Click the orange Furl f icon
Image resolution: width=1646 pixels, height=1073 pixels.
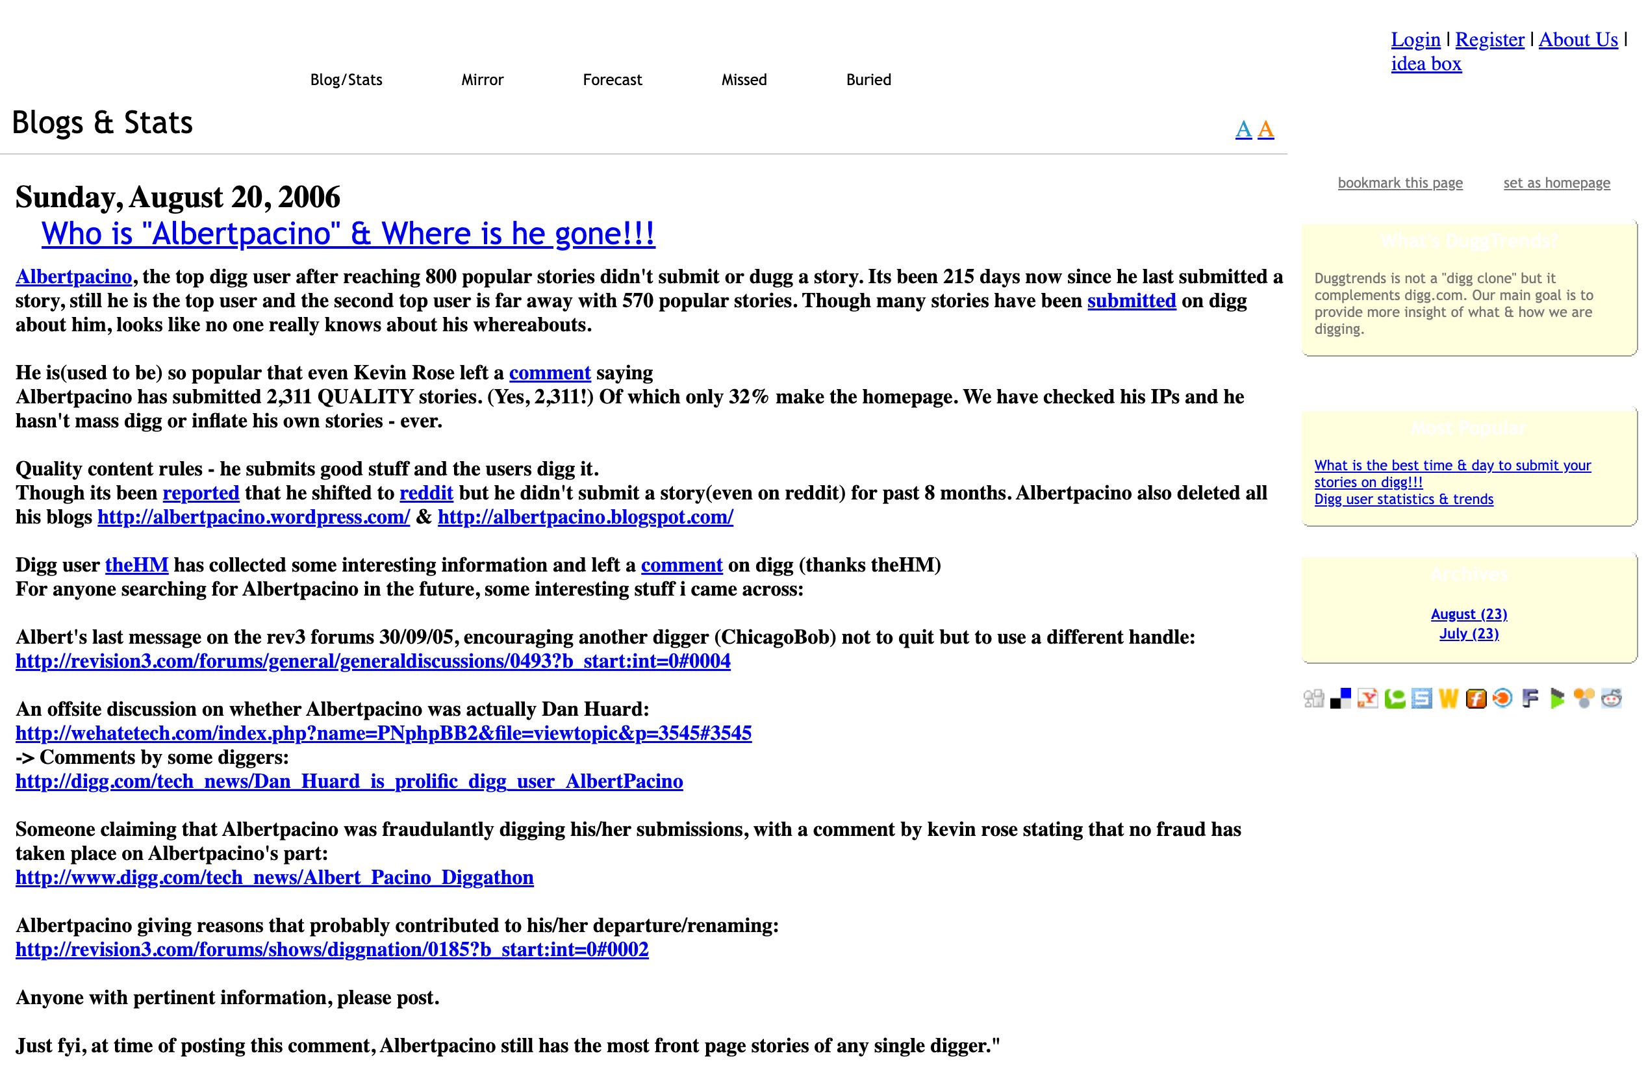[1476, 699]
